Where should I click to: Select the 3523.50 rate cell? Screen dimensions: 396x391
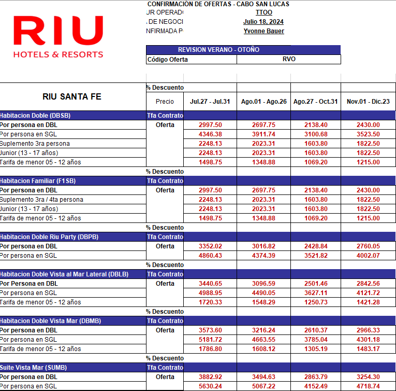[368, 134]
